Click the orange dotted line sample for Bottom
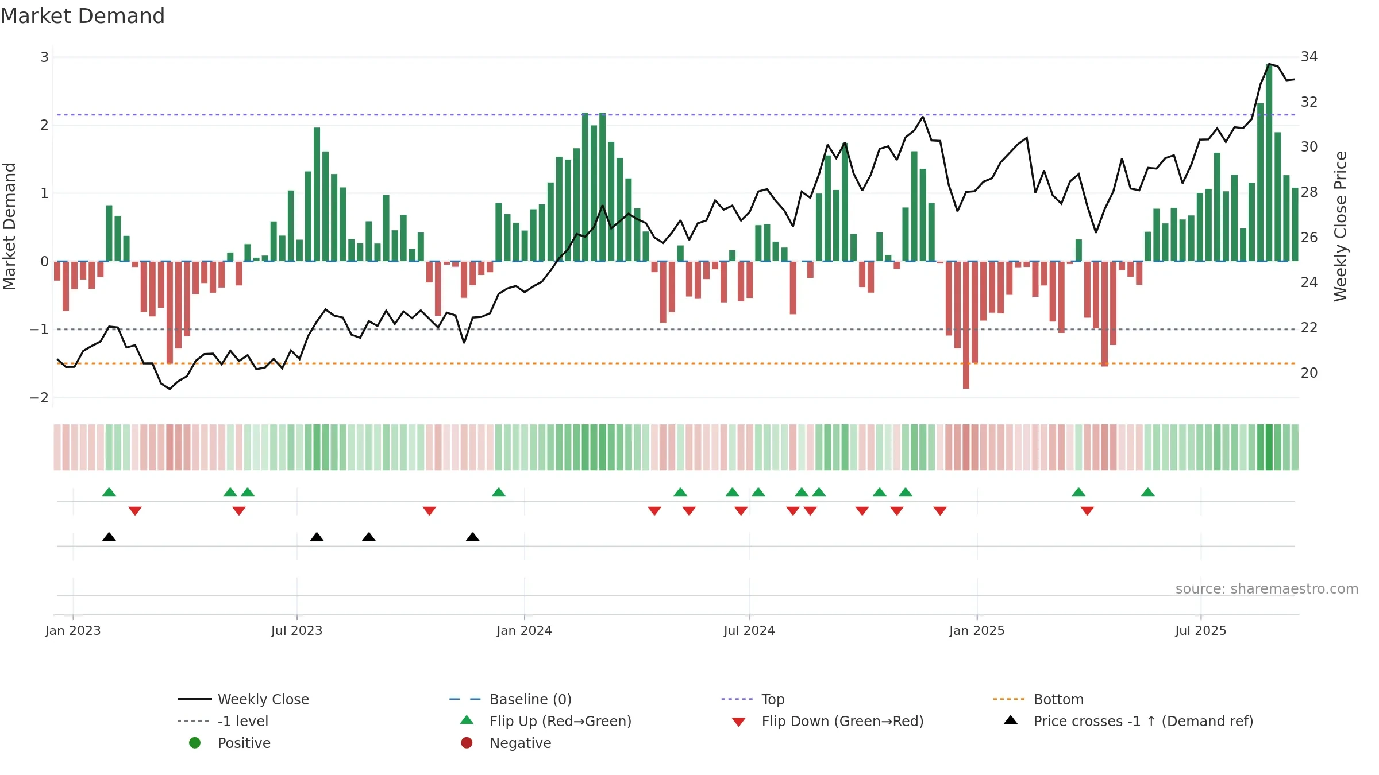Image resolution: width=1379 pixels, height=775 pixels. (x=1010, y=699)
